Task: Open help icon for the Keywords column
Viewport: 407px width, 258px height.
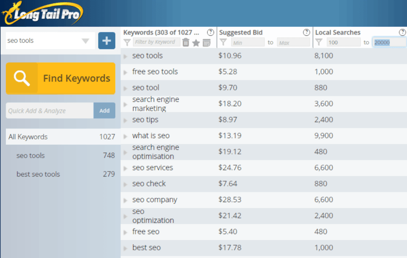Action: [x=211, y=32]
